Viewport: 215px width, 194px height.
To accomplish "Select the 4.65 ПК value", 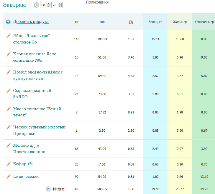I will (131, 76).
